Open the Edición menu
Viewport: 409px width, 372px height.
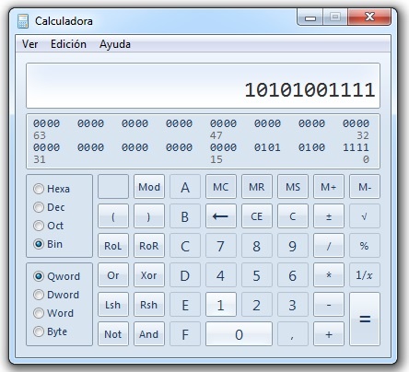point(68,44)
